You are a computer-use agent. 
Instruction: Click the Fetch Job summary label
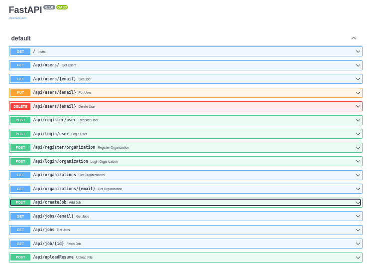pos(74,244)
